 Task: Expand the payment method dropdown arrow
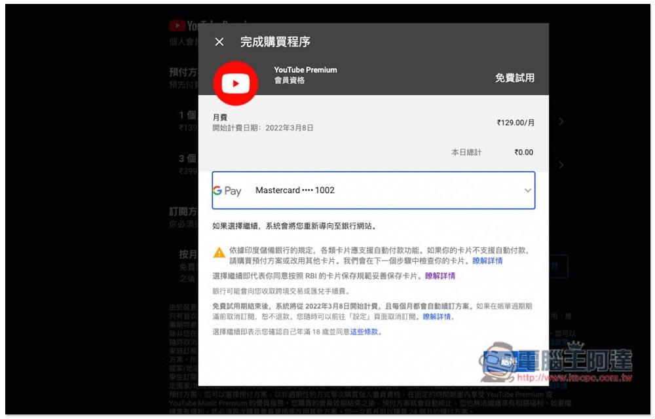[527, 191]
